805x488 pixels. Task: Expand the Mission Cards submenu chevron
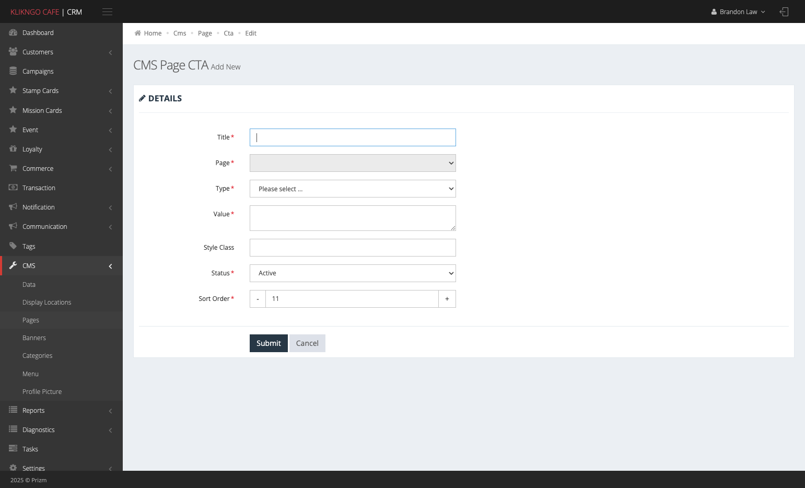[110, 111]
